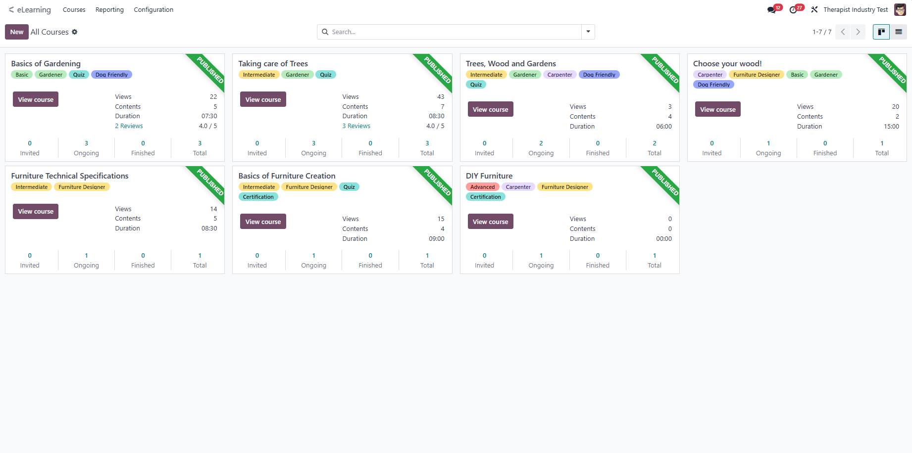This screenshot has width=912, height=453.
Task: Click the debug tools wrench icon
Action: (x=814, y=10)
